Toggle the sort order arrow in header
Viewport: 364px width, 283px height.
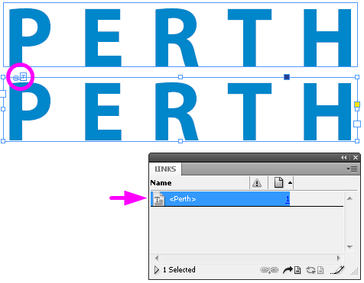point(290,182)
